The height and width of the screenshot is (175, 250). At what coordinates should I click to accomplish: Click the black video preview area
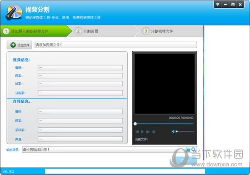click(165, 83)
